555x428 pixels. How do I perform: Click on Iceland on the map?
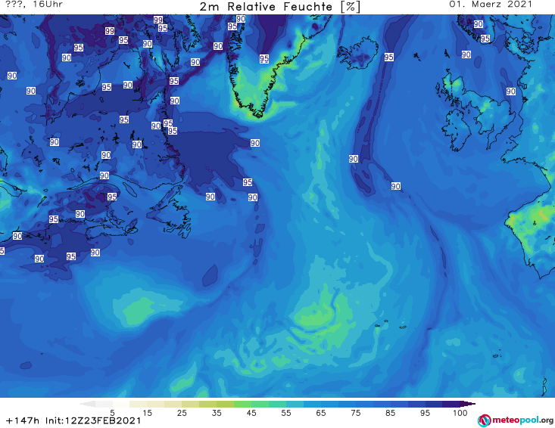pyautogui.click(x=358, y=54)
